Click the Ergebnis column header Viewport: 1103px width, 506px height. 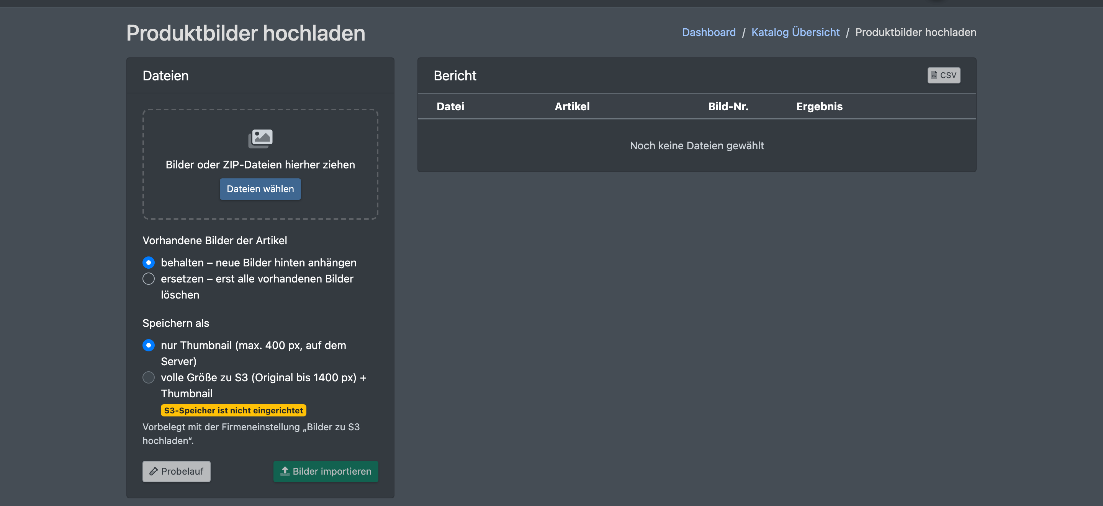pos(819,106)
